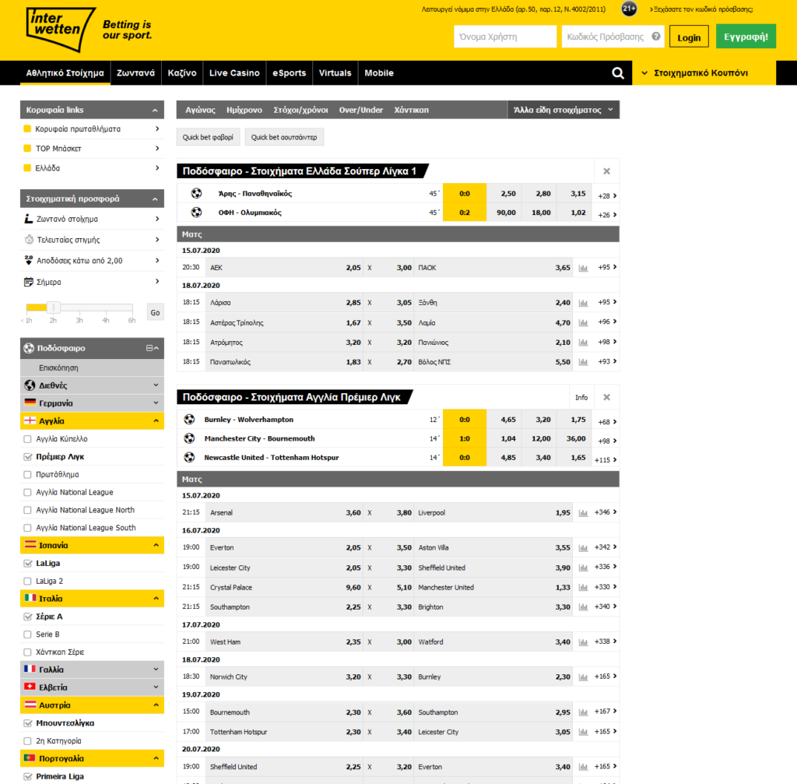Screen dimensions: 797x784
Task: Close the Ελλάδα Σούπερ Λίγκα 1 panel
Action: (x=606, y=171)
